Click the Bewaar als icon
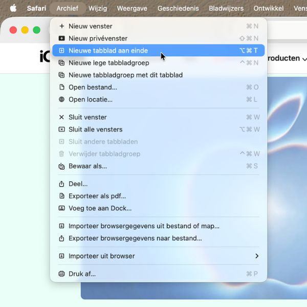Screen dimensions: 307x307 point(62,166)
